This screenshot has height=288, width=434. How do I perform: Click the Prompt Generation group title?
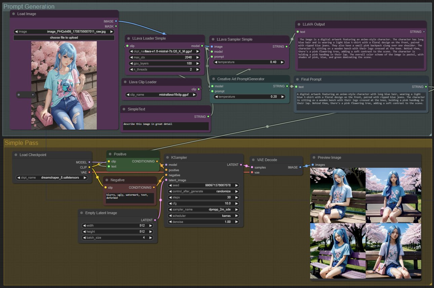(x=29, y=7)
